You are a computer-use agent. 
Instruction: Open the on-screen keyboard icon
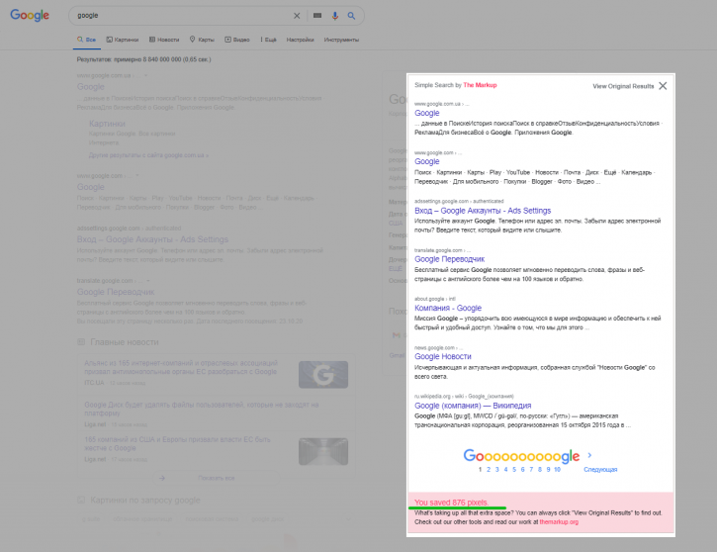[x=317, y=16]
